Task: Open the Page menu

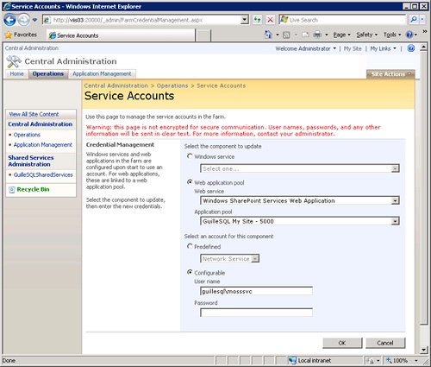Action: [x=341, y=35]
